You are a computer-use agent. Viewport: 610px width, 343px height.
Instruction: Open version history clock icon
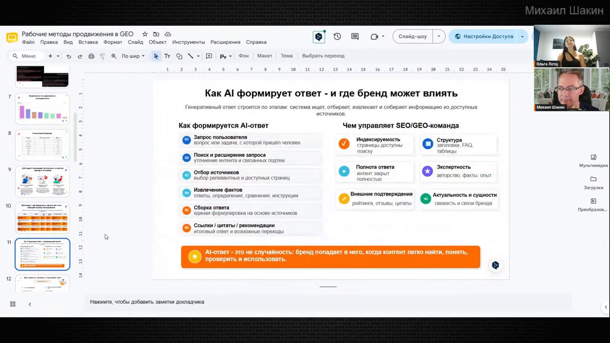[x=337, y=37]
